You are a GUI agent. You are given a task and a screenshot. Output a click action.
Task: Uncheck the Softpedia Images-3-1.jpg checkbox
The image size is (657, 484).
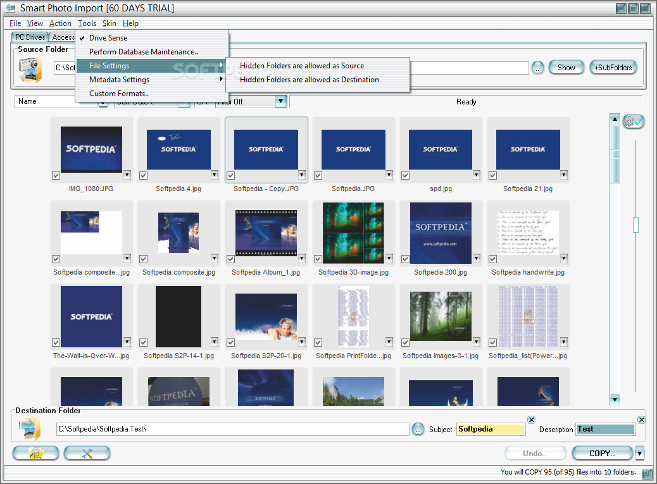click(x=405, y=342)
